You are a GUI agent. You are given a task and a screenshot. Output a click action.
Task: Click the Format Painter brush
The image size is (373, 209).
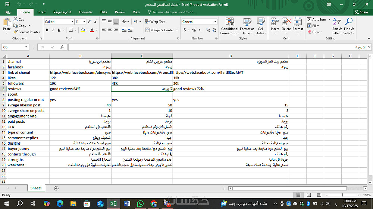pyautogui.click(x=16, y=32)
